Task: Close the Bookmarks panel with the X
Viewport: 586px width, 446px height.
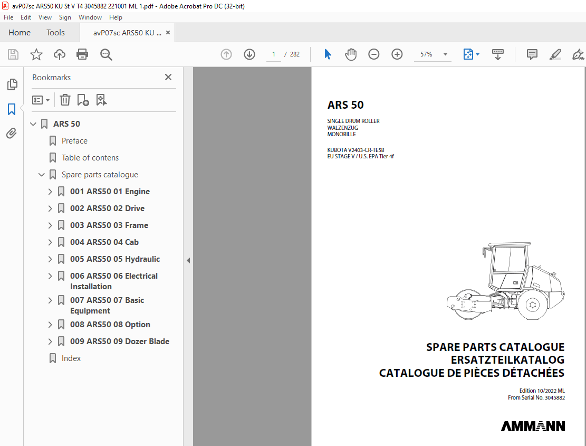Action: point(168,77)
